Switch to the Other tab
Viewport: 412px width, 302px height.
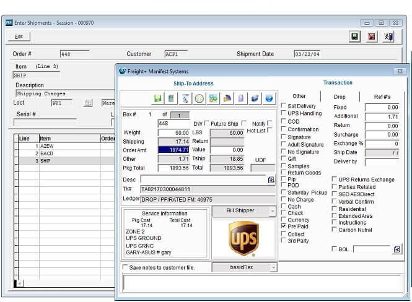pyautogui.click(x=299, y=96)
